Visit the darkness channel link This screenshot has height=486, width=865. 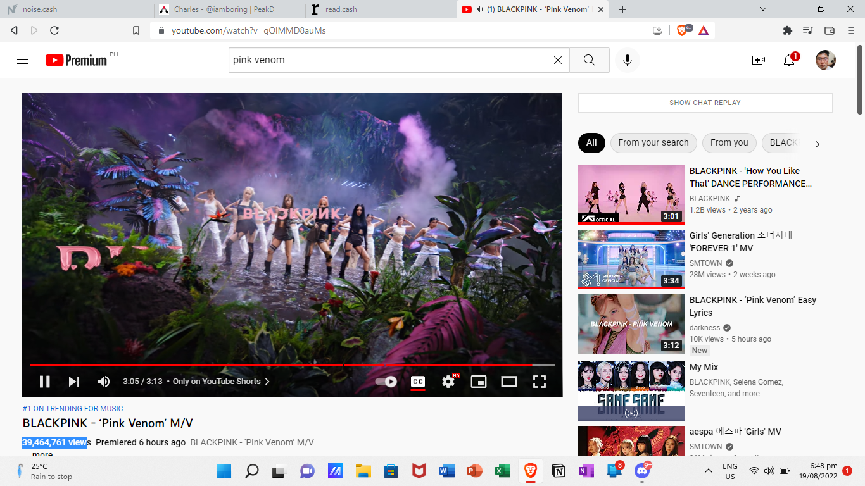coord(705,328)
